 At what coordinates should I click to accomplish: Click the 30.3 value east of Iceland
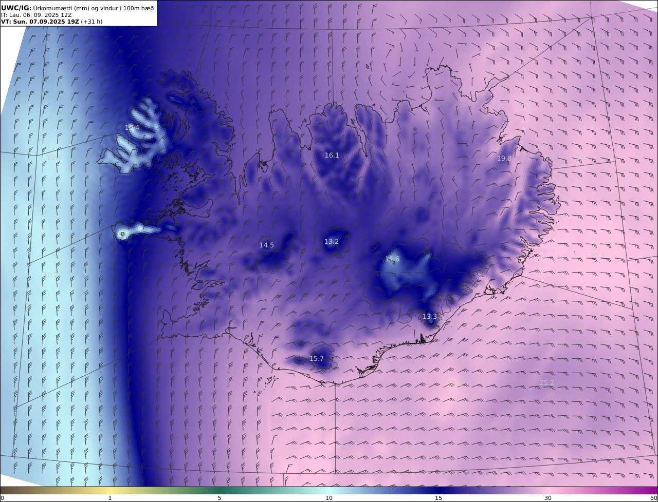(x=597, y=255)
